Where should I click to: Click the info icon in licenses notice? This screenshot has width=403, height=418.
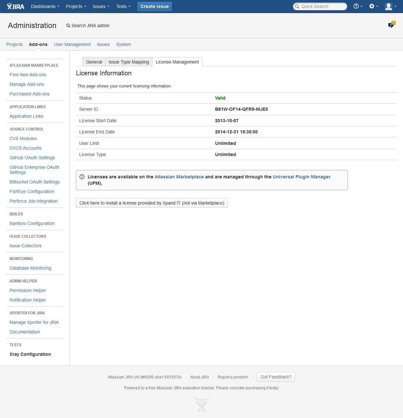(82, 177)
